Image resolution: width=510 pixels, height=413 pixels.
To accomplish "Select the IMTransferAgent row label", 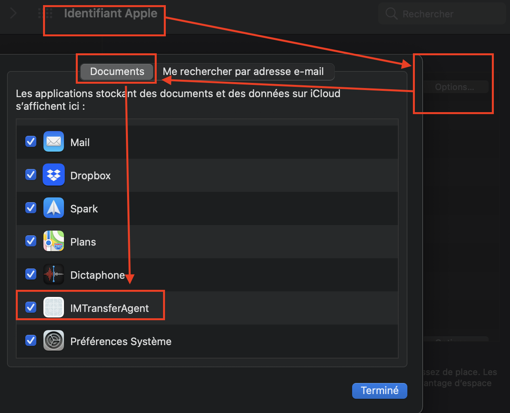I will click(x=109, y=308).
